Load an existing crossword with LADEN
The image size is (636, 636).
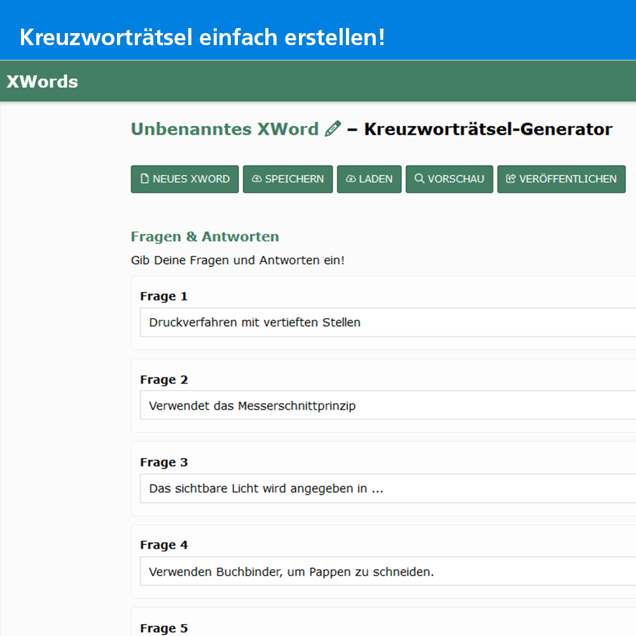369,179
